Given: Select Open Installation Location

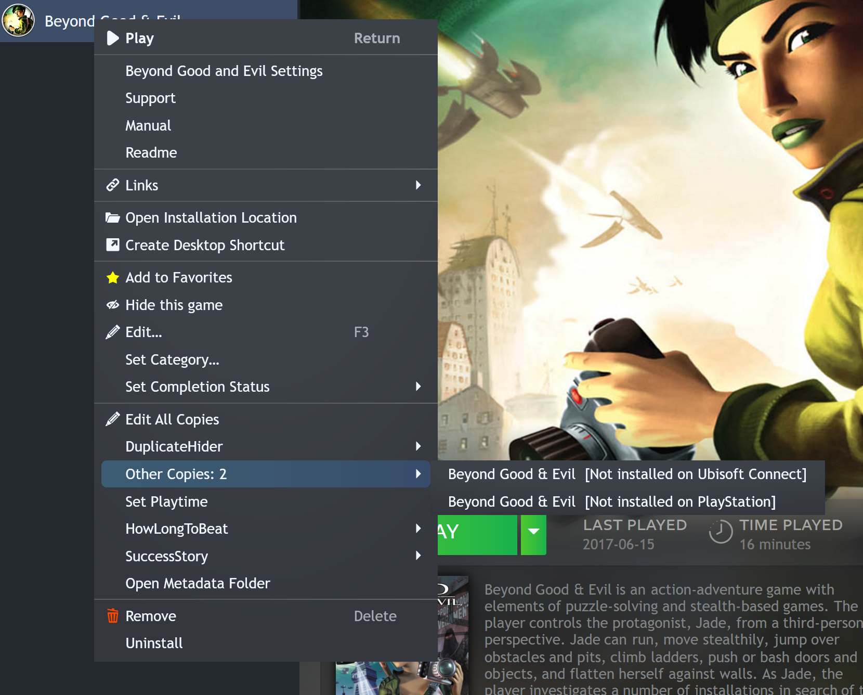Looking at the screenshot, I should click(266, 217).
